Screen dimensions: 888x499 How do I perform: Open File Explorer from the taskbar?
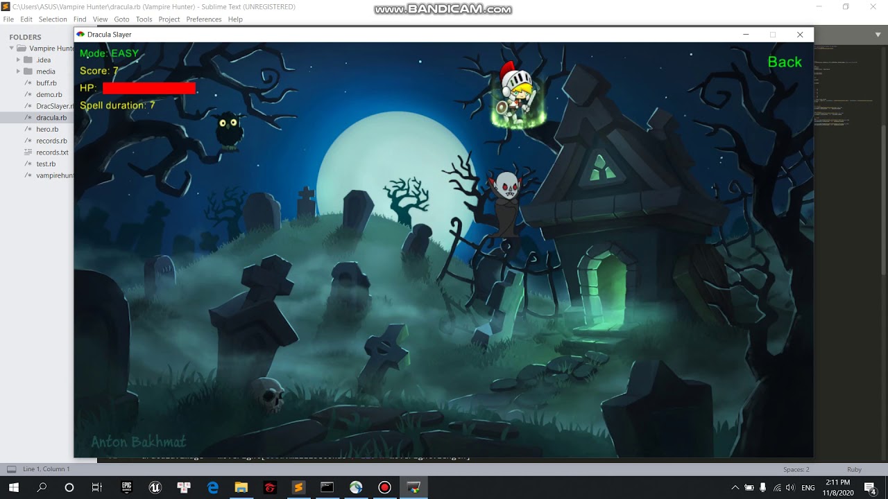pyautogui.click(x=241, y=487)
